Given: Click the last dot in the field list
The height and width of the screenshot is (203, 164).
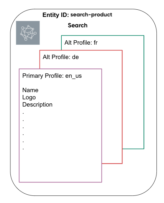Looking at the screenshot, I should (23, 149).
